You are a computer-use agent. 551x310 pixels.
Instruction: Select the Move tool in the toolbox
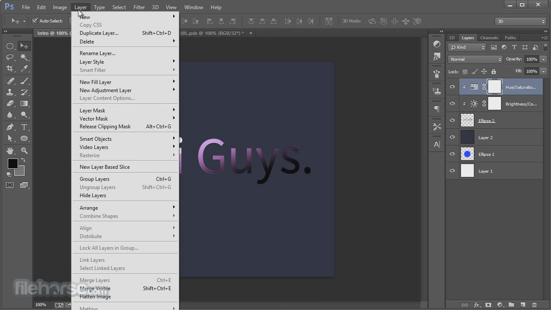(x=25, y=46)
